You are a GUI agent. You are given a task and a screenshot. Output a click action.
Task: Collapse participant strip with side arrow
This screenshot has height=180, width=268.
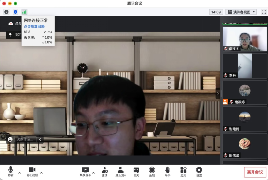pyautogui.click(x=218, y=94)
